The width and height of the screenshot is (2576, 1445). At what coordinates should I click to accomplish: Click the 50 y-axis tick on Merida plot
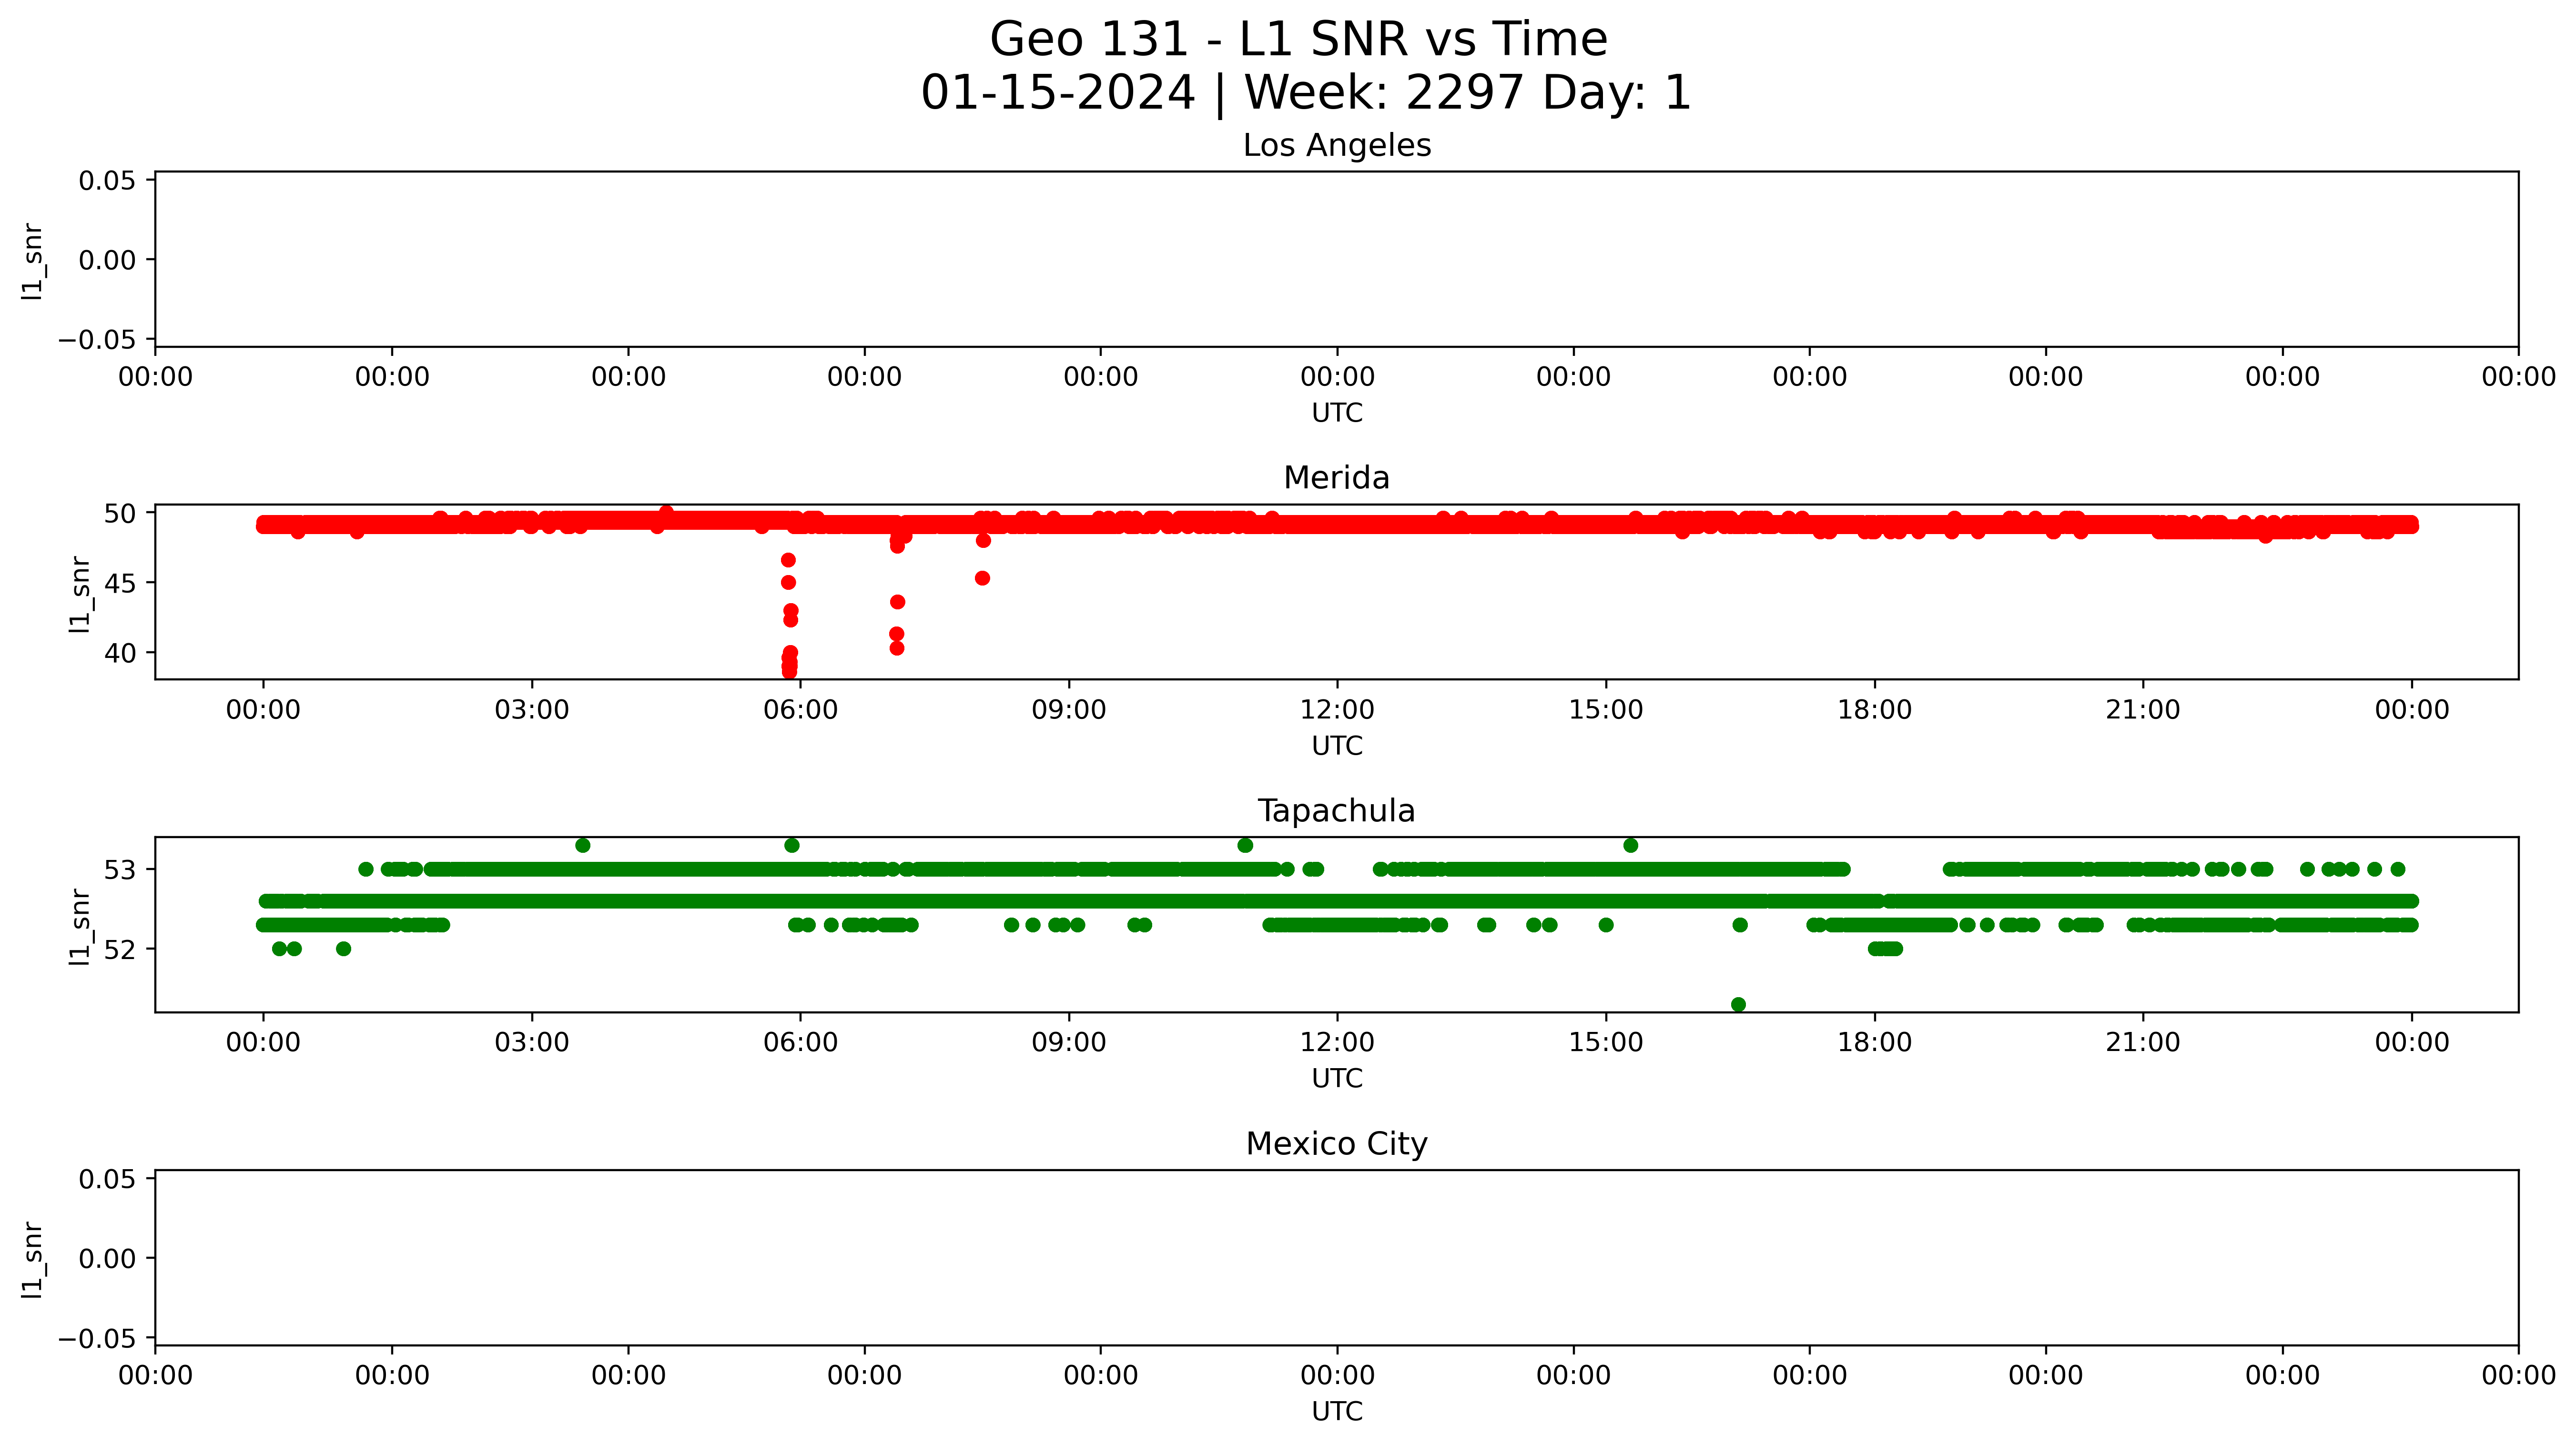click(x=120, y=513)
